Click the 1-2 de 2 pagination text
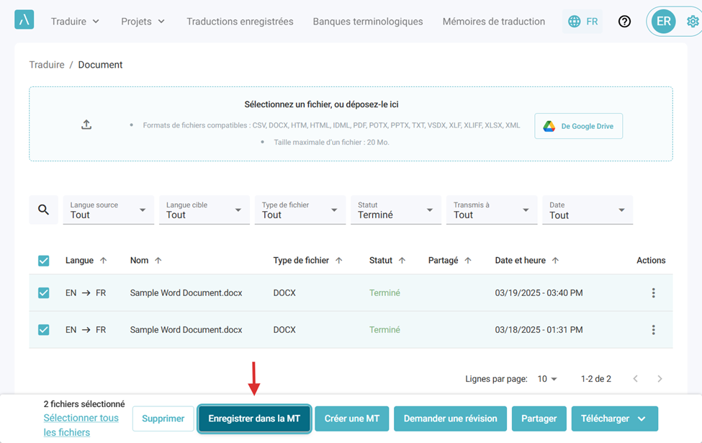702x443 pixels. coord(596,379)
